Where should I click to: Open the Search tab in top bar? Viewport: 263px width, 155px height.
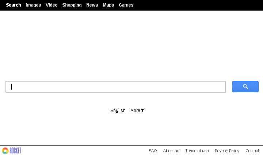coord(14,5)
